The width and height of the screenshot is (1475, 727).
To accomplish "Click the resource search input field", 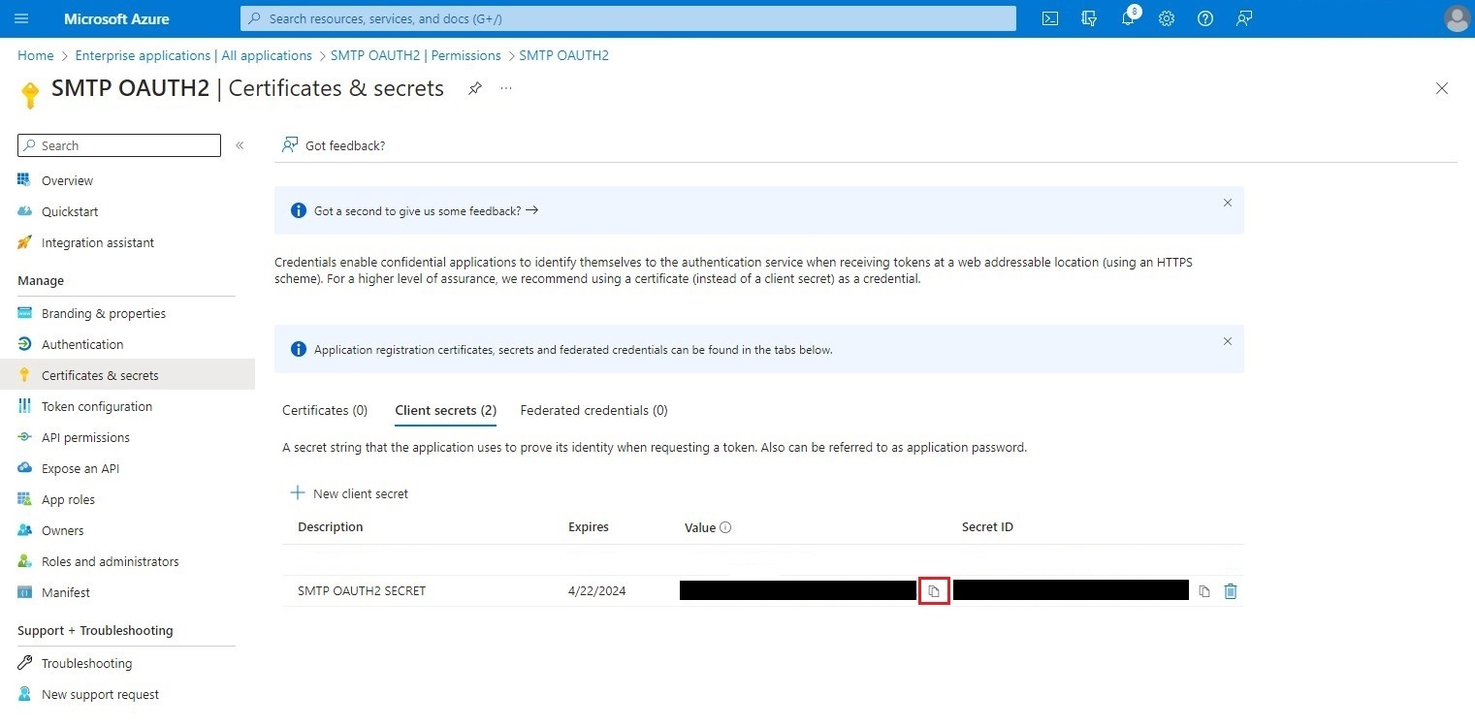I will (625, 18).
